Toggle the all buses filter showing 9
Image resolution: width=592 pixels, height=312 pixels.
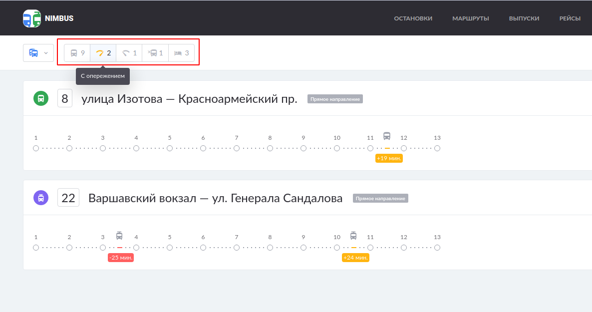tap(77, 53)
